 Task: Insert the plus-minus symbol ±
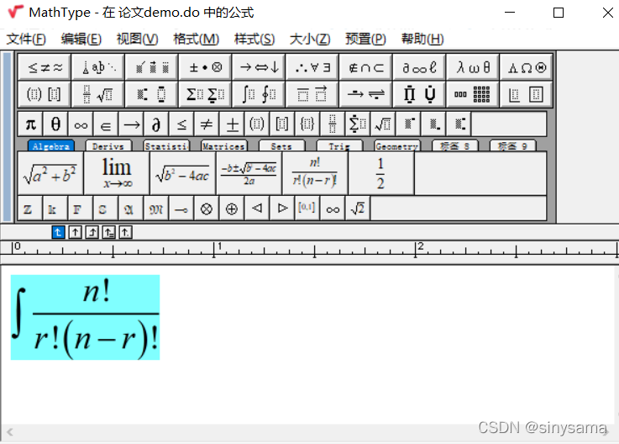pyautogui.click(x=232, y=124)
